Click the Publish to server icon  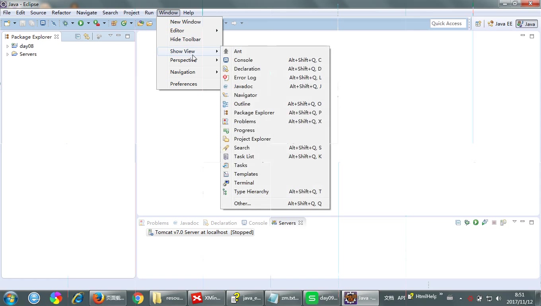pyautogui.click(x=503, y=223)
